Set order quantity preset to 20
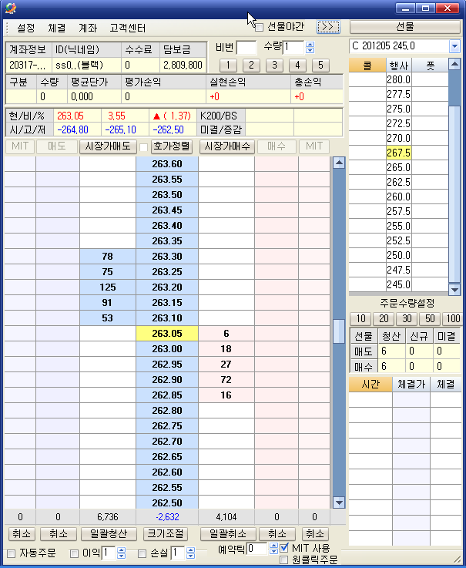The height and width of the screenshot is (568, 466). (384, 319)
